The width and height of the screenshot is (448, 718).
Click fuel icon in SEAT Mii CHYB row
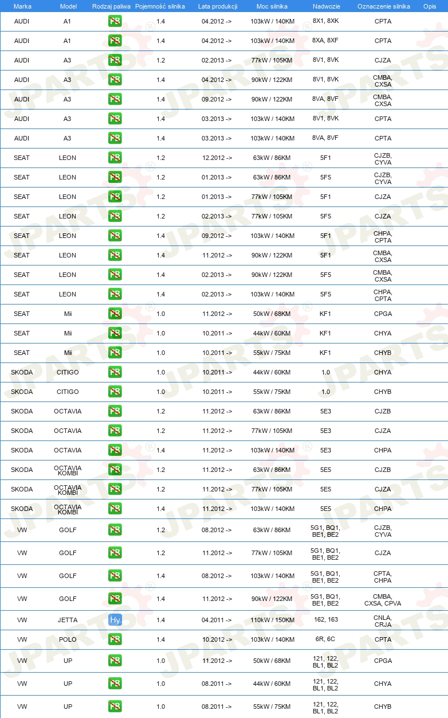[115, 353]
